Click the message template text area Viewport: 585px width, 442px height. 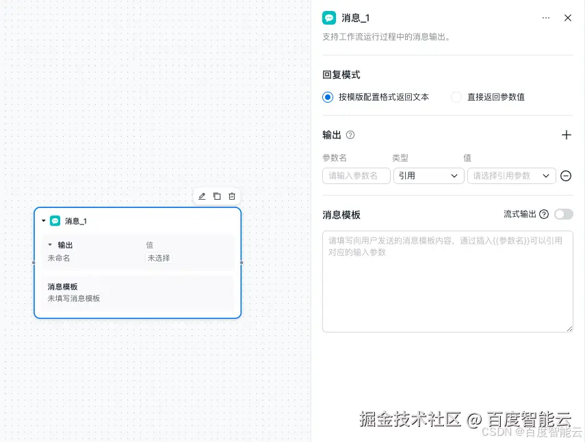point(447,281)
